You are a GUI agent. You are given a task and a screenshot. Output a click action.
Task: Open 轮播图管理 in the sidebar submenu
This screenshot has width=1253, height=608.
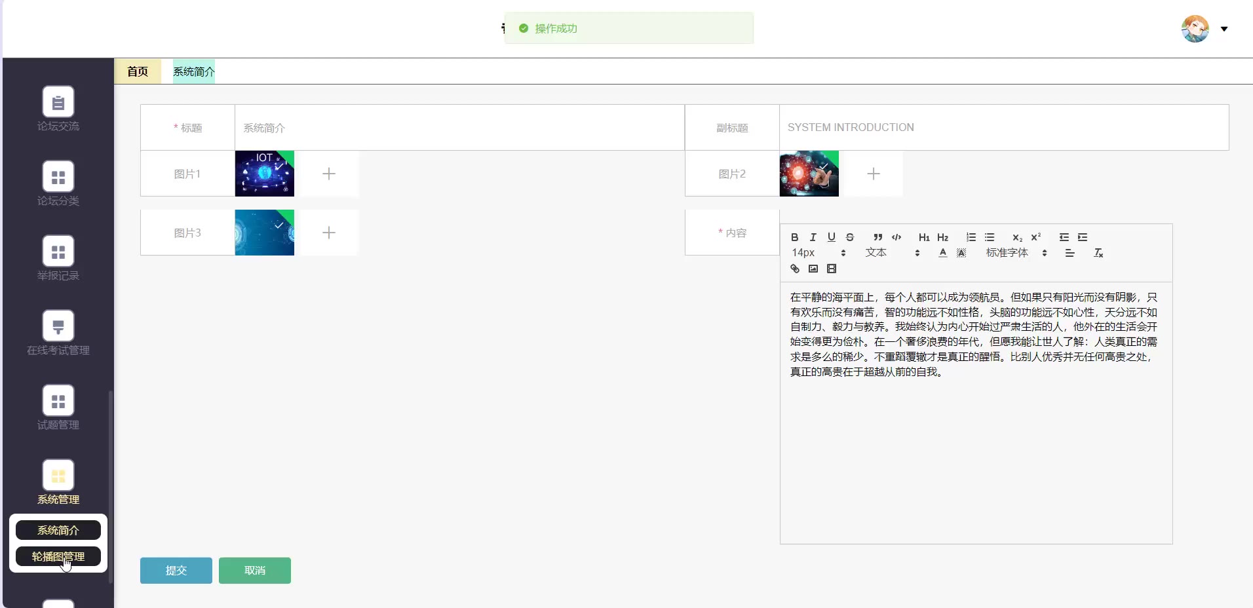[x=58, y=556]
